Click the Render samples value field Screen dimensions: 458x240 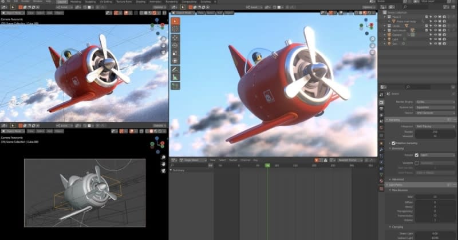click(x=435, y=131)
